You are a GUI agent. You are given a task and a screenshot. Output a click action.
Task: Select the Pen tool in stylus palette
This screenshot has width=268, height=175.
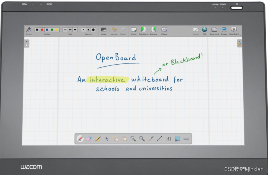pos(80,139)
